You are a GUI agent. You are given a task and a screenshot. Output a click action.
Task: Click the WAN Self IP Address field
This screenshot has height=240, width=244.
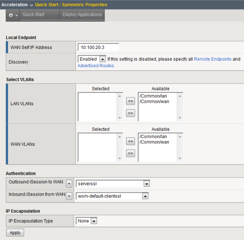coord(98,47)
